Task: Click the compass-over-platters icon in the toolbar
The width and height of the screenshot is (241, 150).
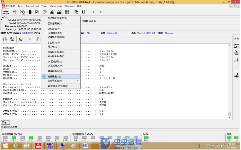Action: coord(52,12)
